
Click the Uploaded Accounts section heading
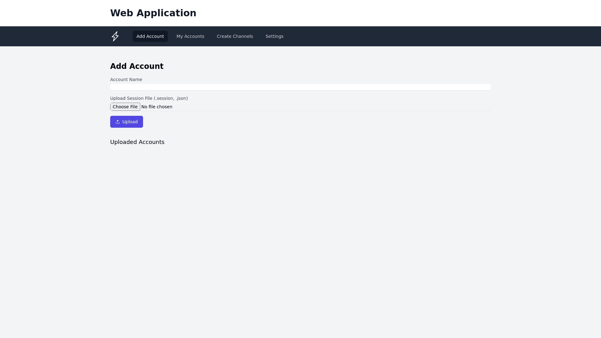tap(137, 142)
